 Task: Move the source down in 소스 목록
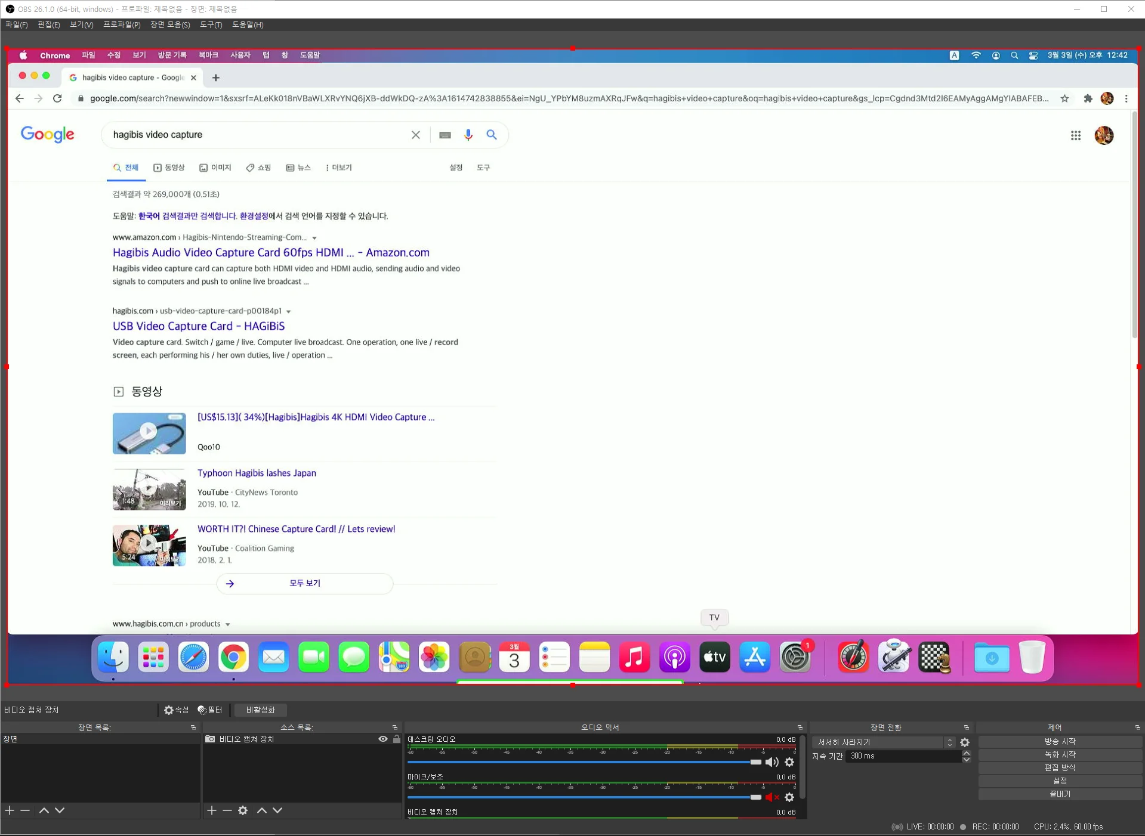pos(277,810)
